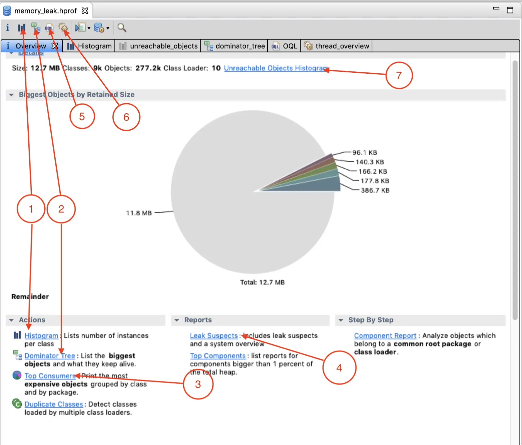Collapse the Reports section
The width and height of the screenshot is (522, 445).
pyautogui.click(x=177, y=320)
